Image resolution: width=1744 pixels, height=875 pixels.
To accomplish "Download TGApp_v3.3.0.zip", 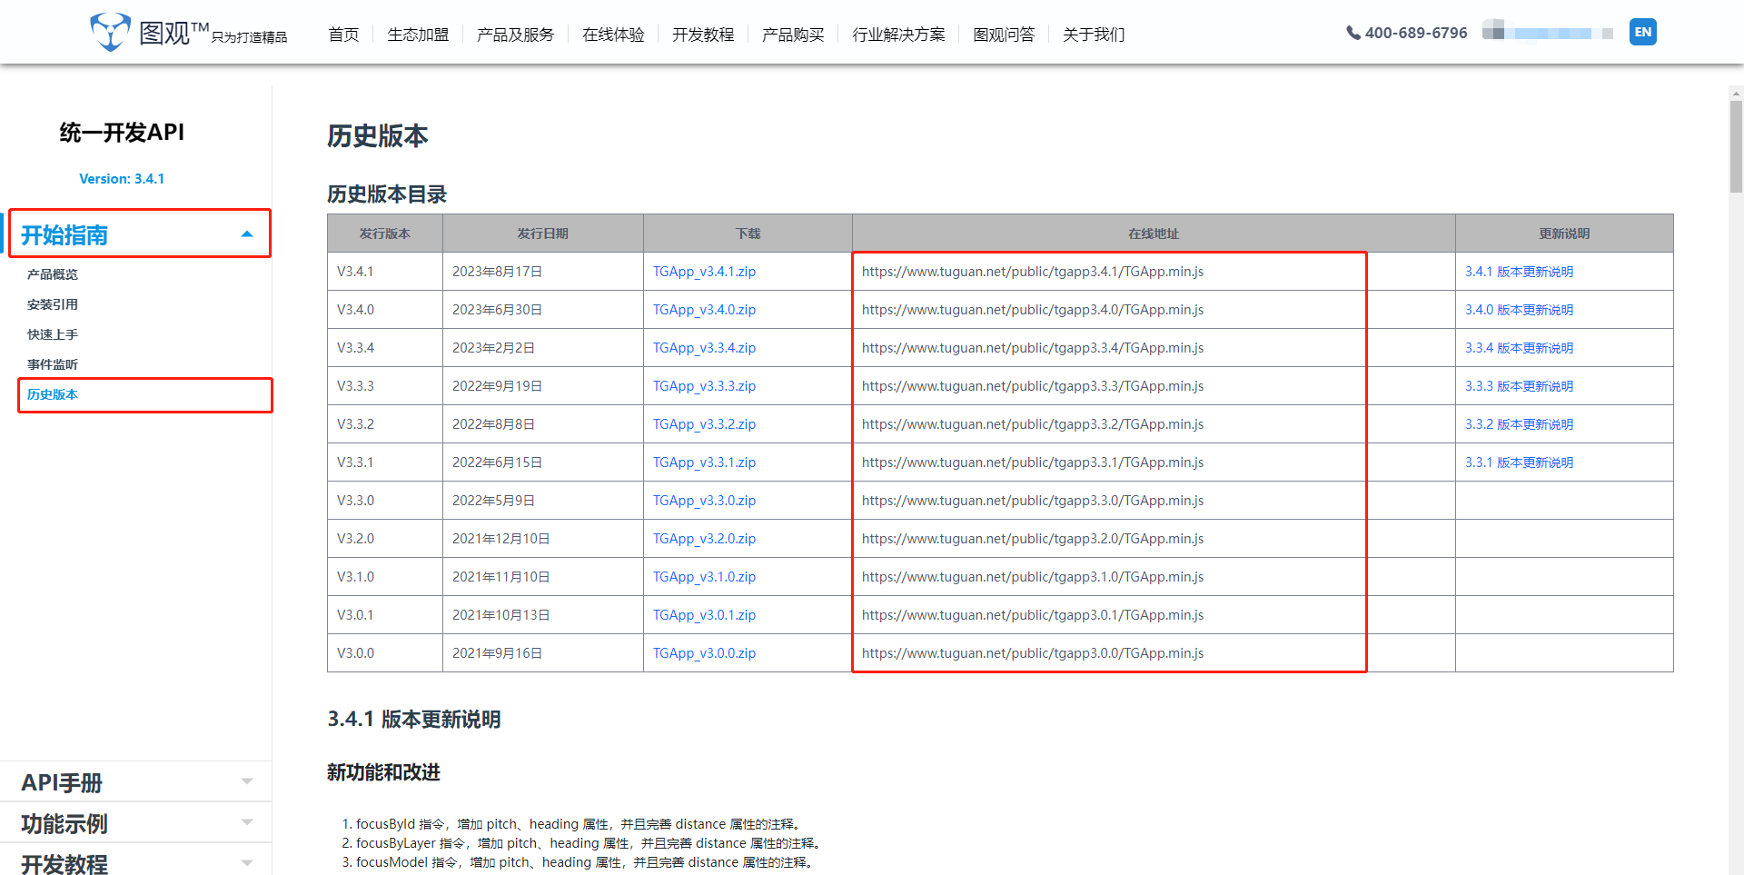I will (704, 501).
